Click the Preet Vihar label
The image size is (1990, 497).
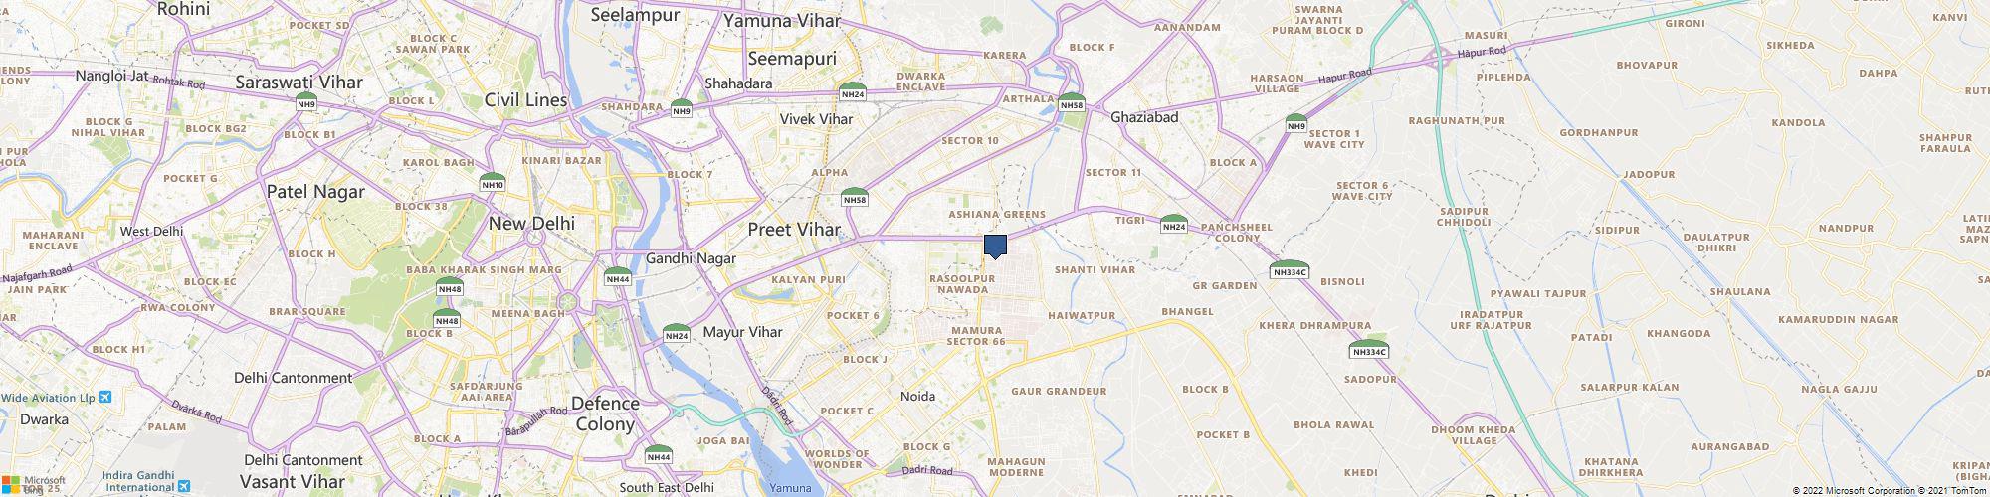point(794,229)
